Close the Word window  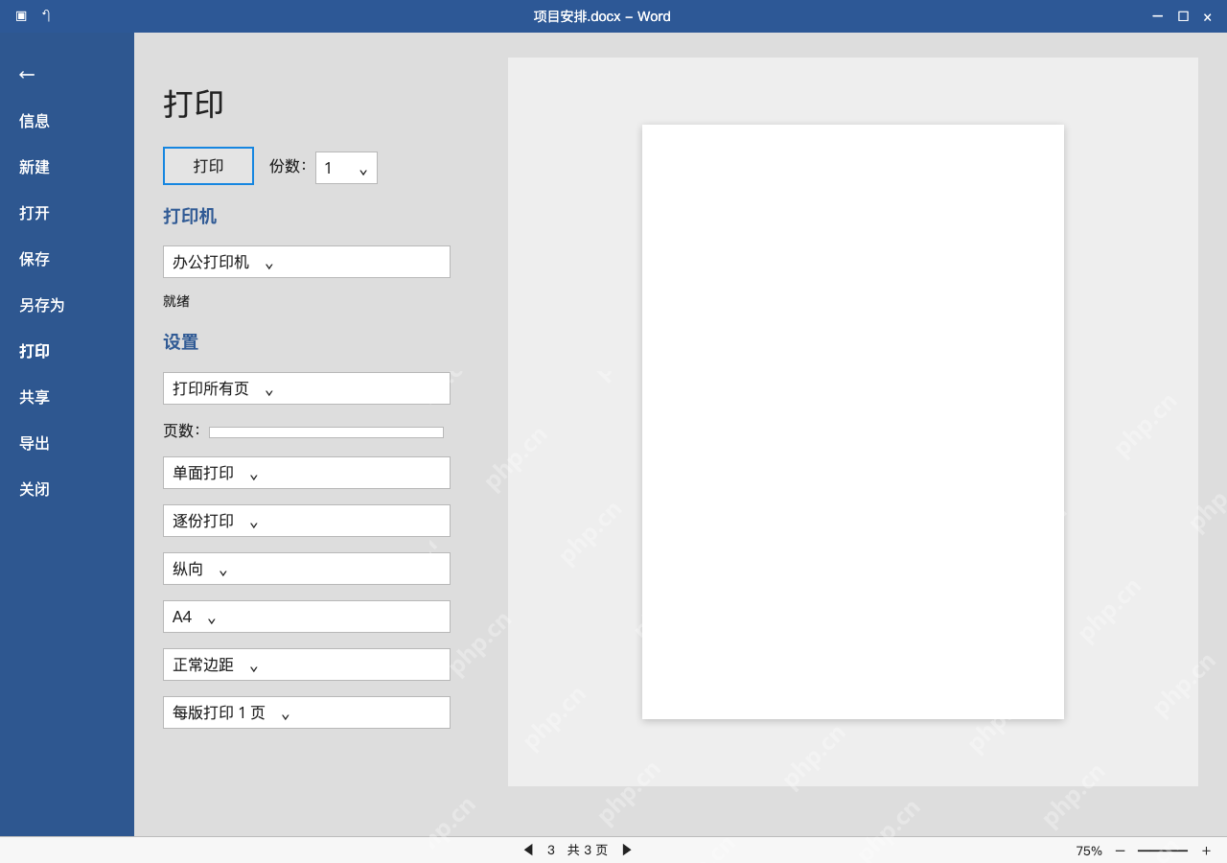coord(1208,16)
